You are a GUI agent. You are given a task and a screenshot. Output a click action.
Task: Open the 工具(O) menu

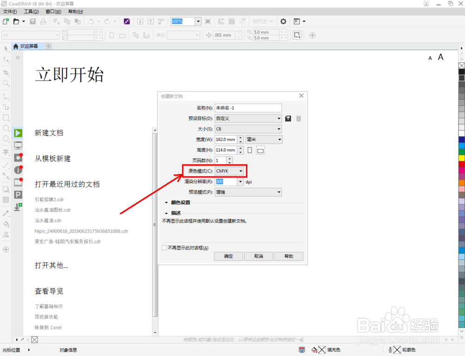(x=31, y=12)
